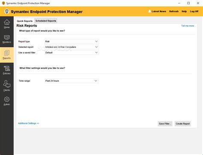Click Refresh in the header
This screenshot has height=155, width=203.
coord(174,11)
